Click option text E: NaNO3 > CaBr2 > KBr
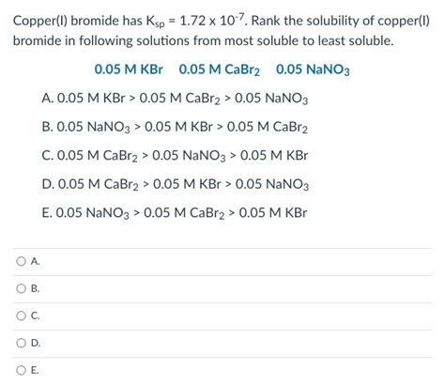This screenshot has width=445, height=385. [175, 213]
